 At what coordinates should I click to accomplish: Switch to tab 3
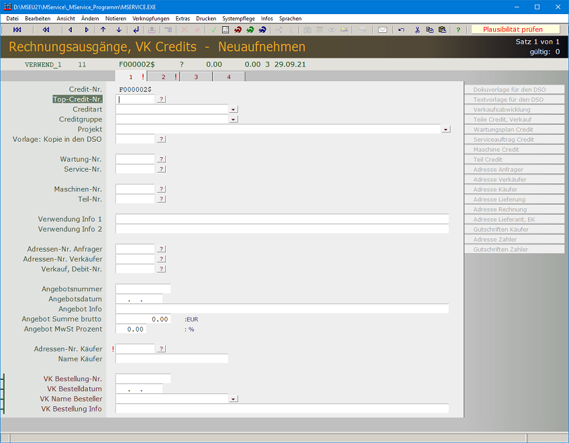click(196, 77)
